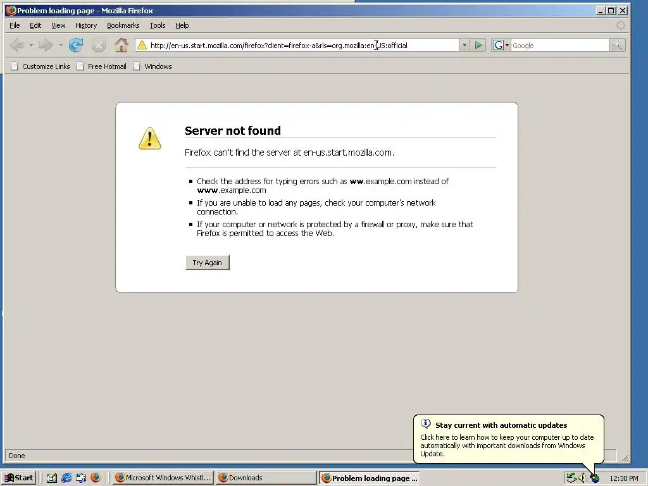Viewport: 648px width, 486px height.
Task: Open the History menu
Action: click(x=86, y=25)
